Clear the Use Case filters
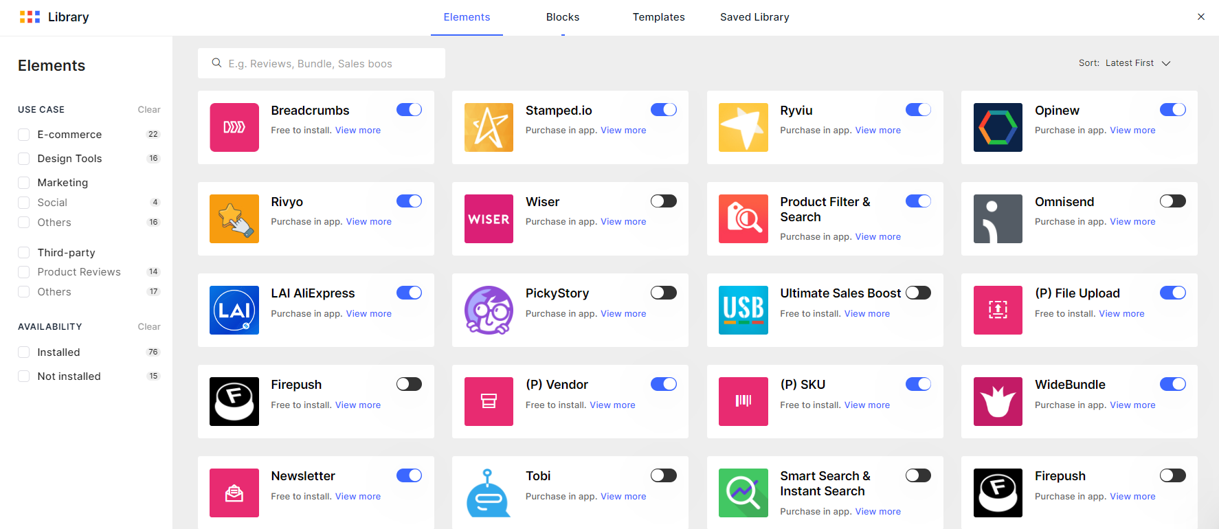Image resolution: width=1219 pixels, height=529 pixels. click(x=149, y=110)
